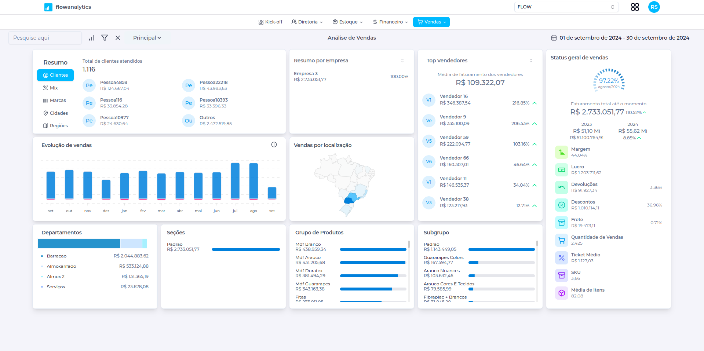Click the Barracao department row
Screen dimensions: 704x351
click(95, 256)
